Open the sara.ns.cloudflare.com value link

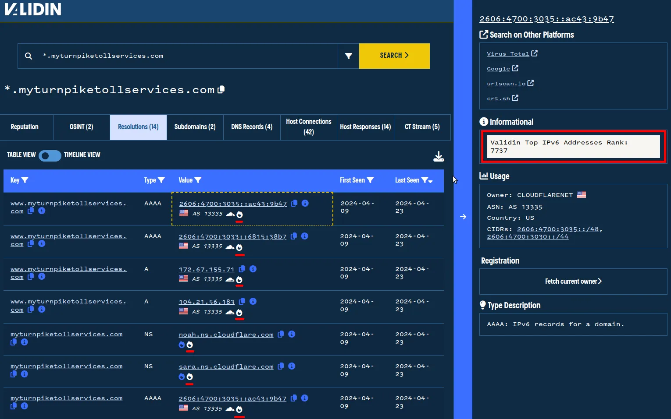[x=226, y=367]
